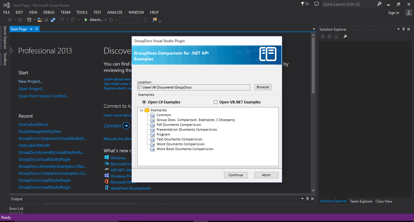414x222 pixels.
Task: Open the Server Explorer side tab
Action: click(5, 37)
